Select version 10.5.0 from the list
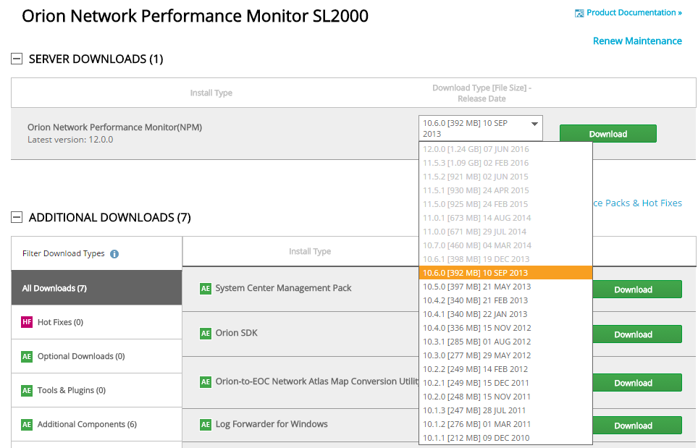The image size is (698, 448). (x=476, y=287)
